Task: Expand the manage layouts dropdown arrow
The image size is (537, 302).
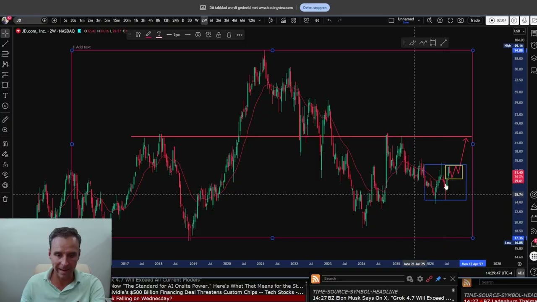Action: point(419,19)
